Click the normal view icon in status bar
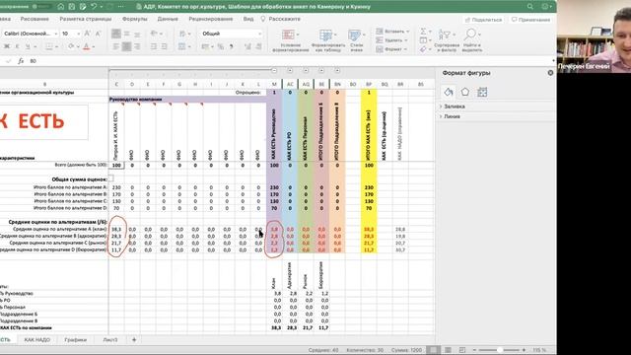The image size is (631, 355). click(433, 350)
